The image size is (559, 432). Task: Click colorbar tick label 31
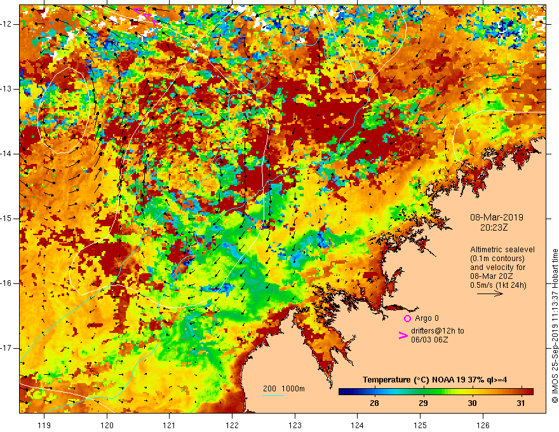tap(521, 403)
